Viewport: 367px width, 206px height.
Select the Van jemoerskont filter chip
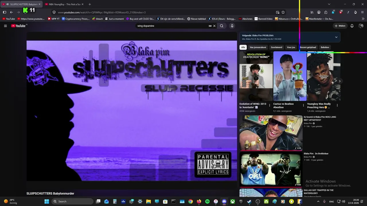coord(258,47)
